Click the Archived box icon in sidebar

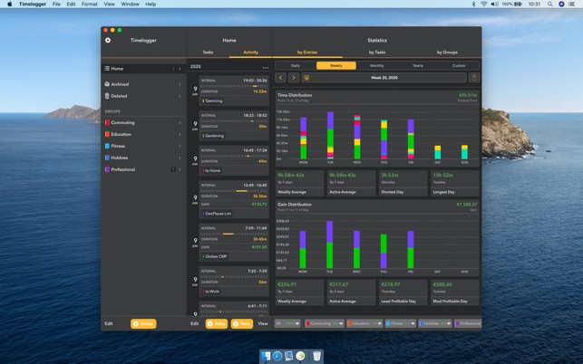tap(107, 84)
